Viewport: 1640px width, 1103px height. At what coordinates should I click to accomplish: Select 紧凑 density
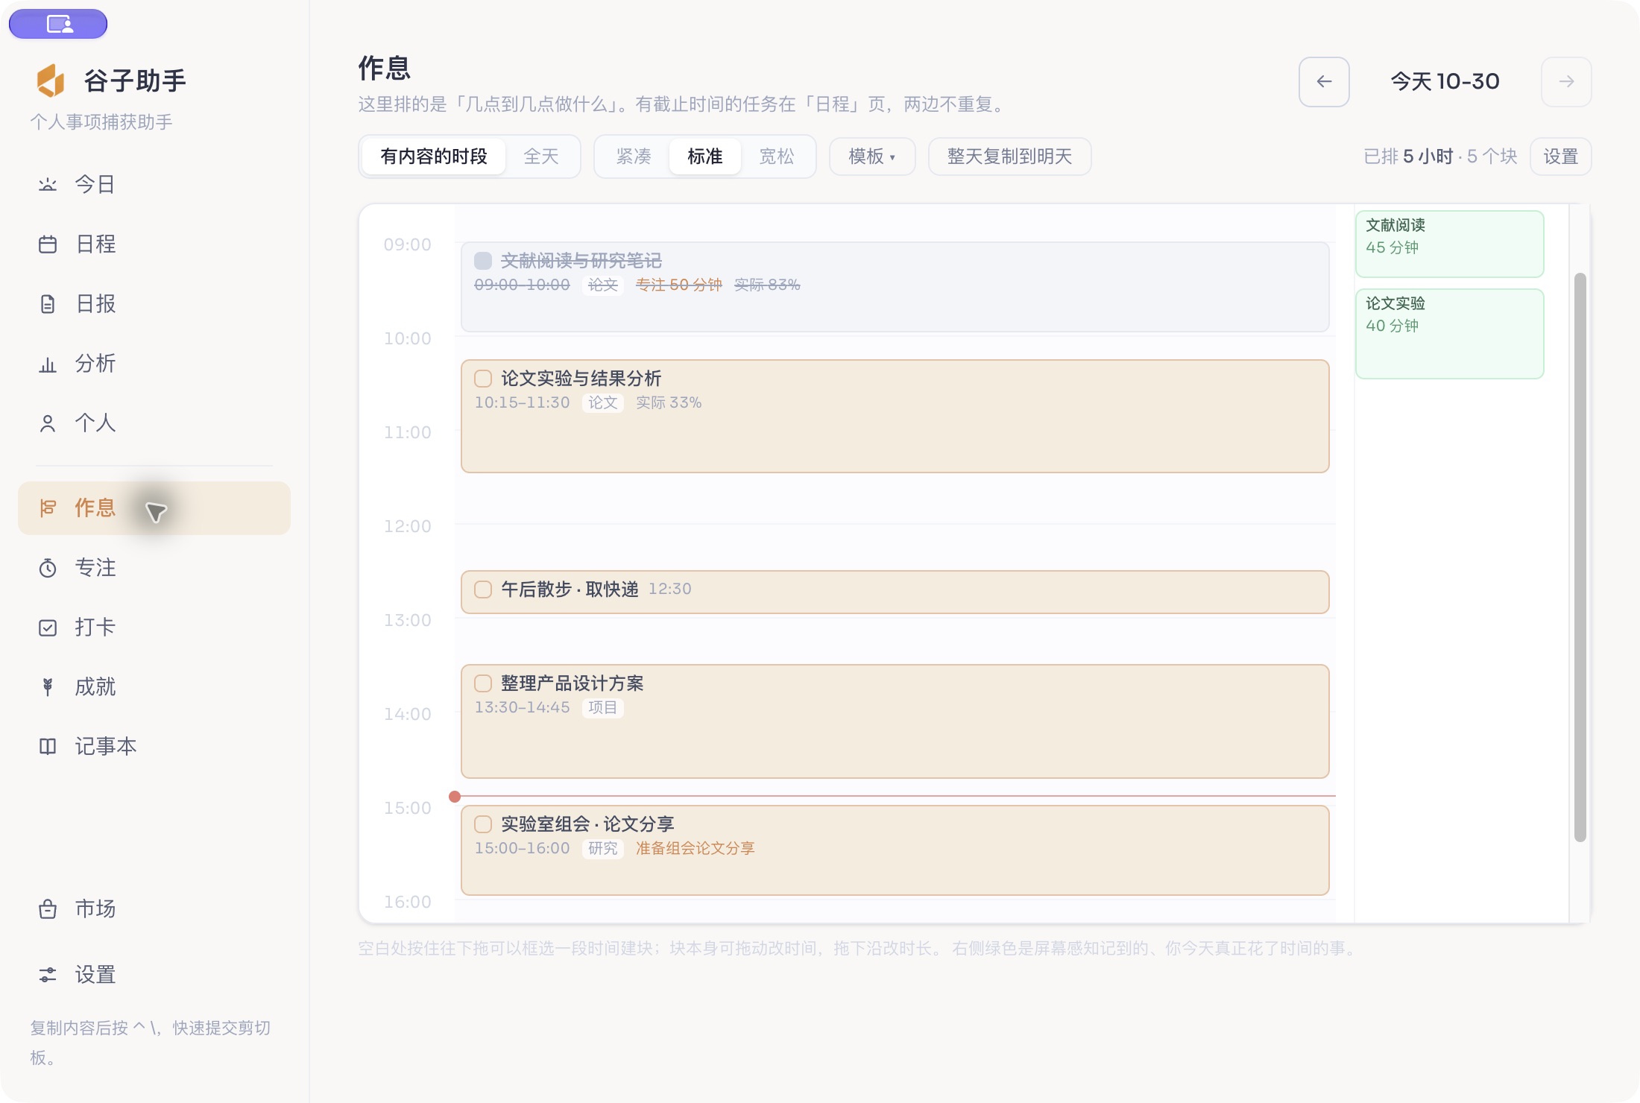634,157
